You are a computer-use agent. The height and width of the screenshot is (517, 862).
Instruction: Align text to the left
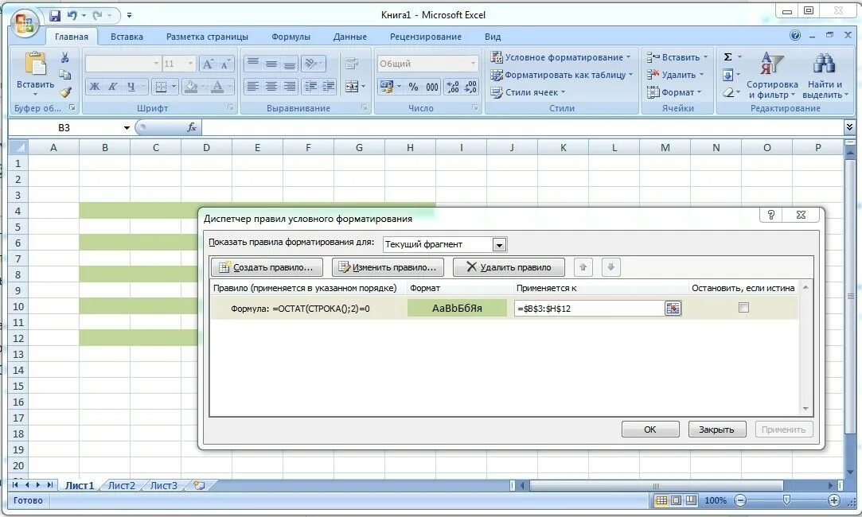[x=253, y=86]
